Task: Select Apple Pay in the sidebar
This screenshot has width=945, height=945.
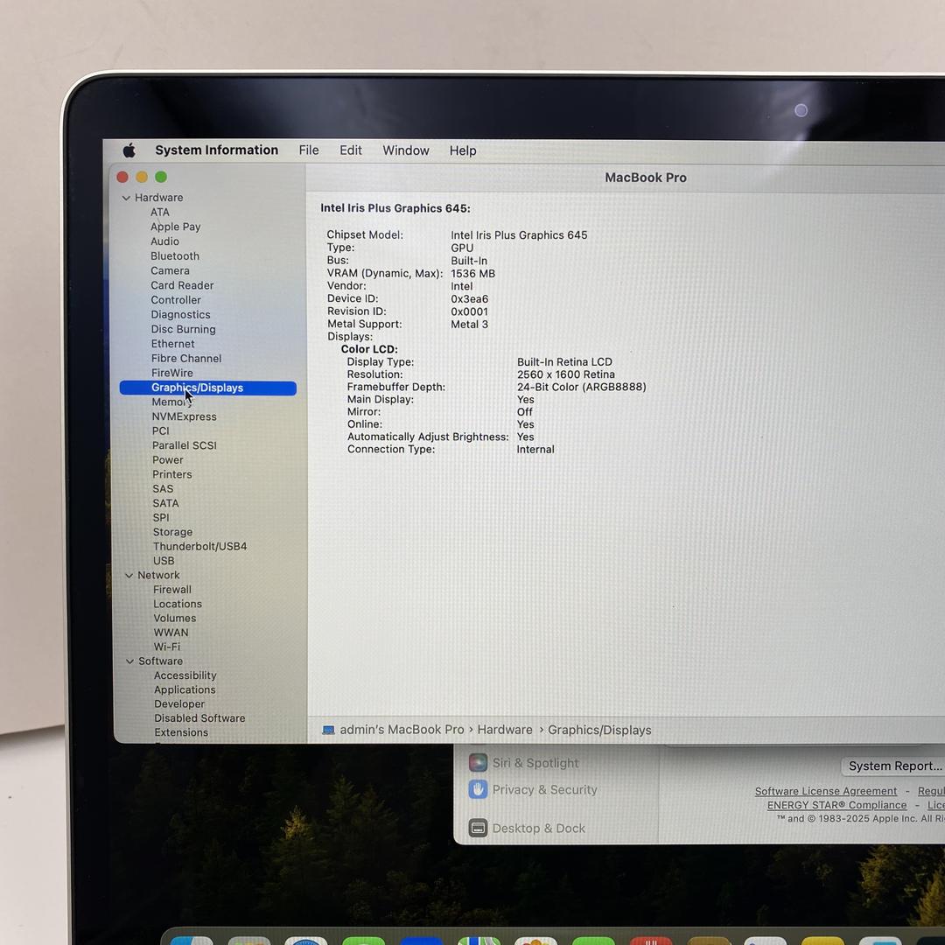Action: click(175, 227)
